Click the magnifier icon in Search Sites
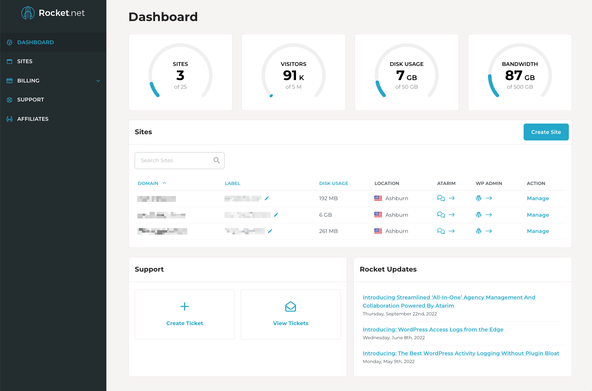The image size is (592, 391). 217,160
